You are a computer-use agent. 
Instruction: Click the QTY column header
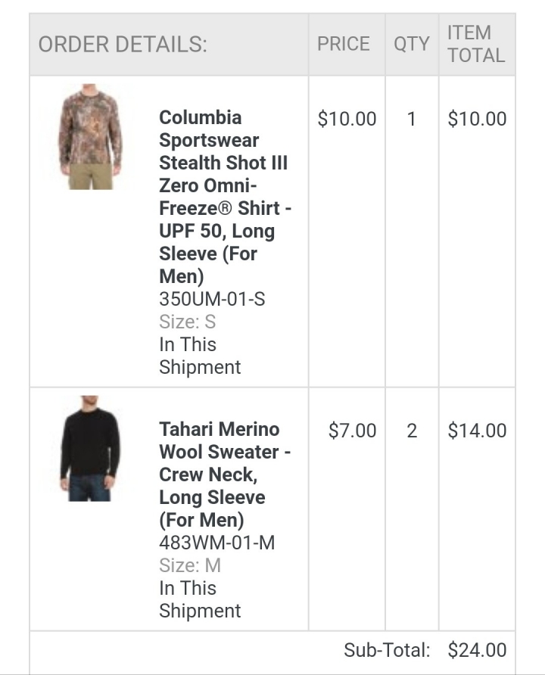click(x=412, y=44)
